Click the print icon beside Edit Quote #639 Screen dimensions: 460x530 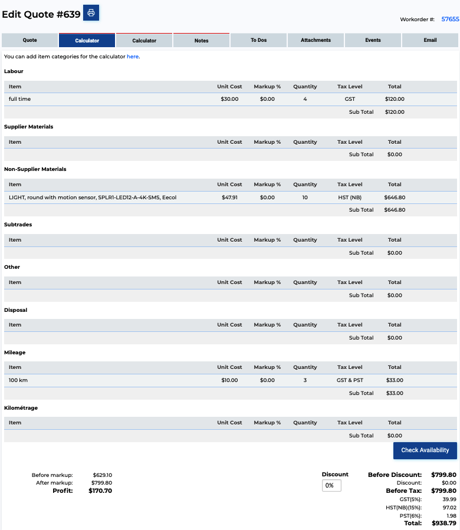[x=91, y=13]
